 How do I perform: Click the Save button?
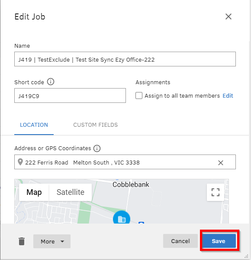[x=219, y=241]
